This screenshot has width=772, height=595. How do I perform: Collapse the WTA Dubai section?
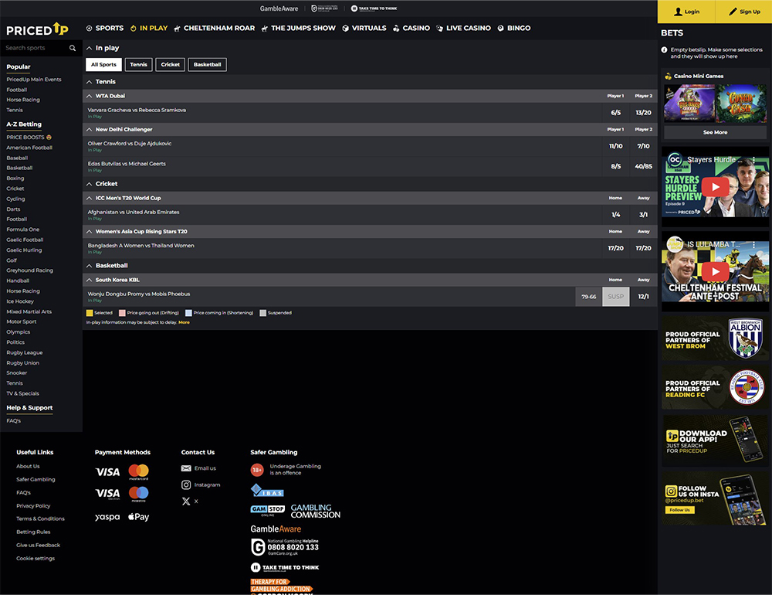pyautogui.click(x=90, y=96)
